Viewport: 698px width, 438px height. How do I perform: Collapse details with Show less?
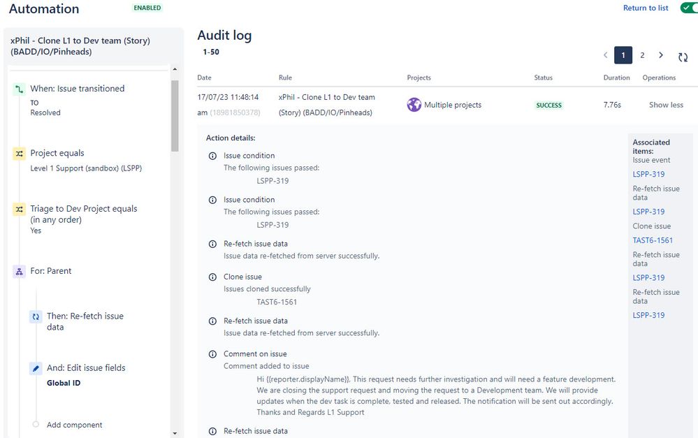pos(666,105)
